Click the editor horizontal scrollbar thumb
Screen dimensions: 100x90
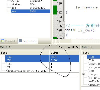(x=65, y=41)
